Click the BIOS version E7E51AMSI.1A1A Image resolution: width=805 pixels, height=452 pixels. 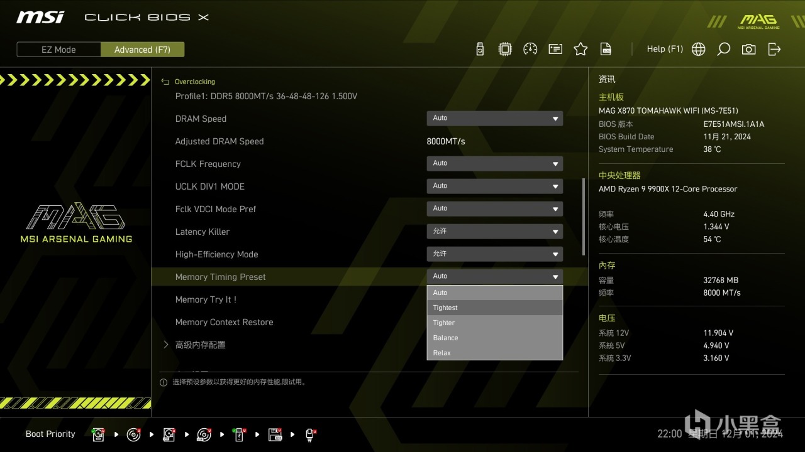734,124
